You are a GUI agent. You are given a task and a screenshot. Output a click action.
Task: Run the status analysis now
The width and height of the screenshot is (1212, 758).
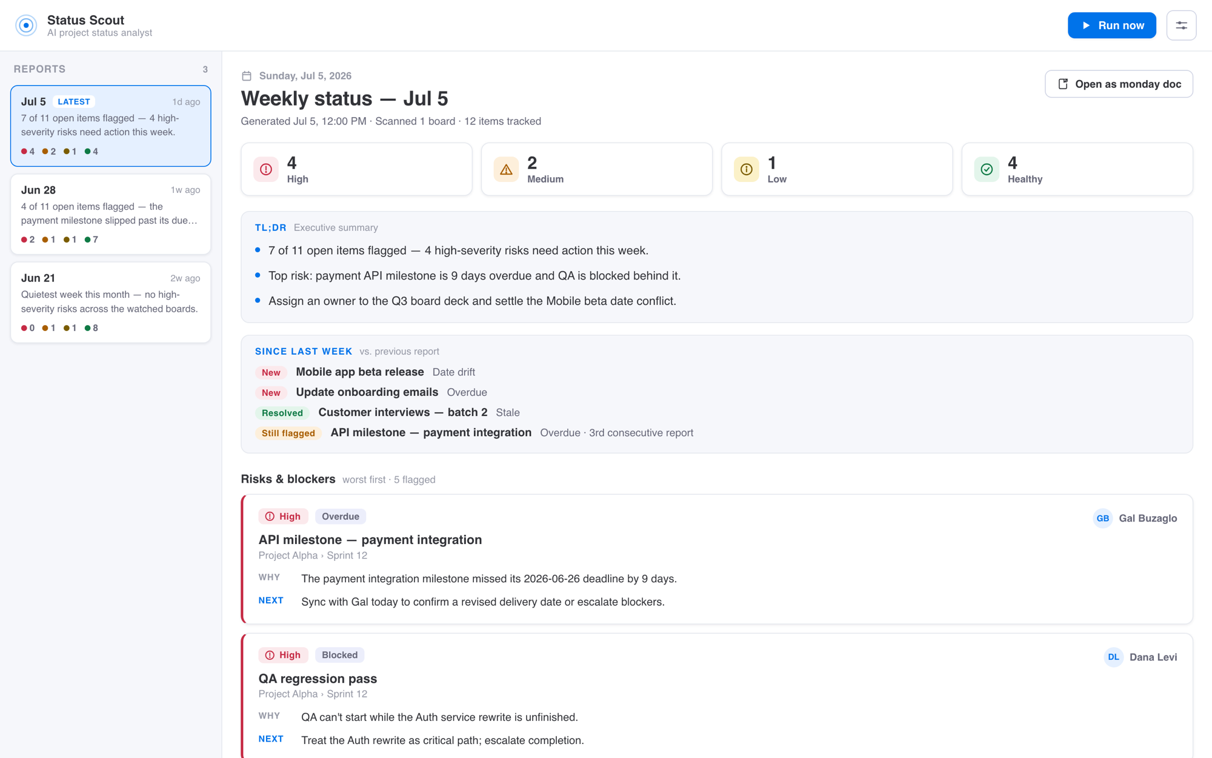tap(1111, 25)
